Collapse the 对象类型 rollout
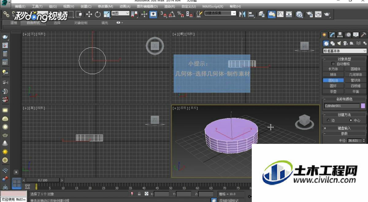The height and width of the screenshot is (202, 368). click(344, 59)
